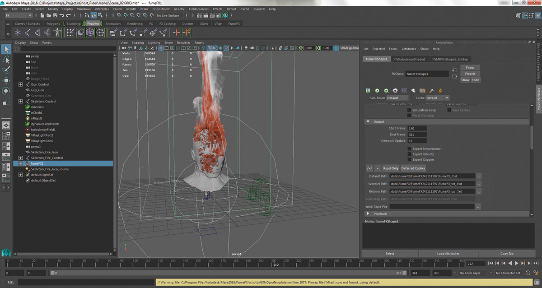This screenshot has height=288, width=542.
Task: Open the Quick Rig humanoid shelf icon
Action: 58,33
